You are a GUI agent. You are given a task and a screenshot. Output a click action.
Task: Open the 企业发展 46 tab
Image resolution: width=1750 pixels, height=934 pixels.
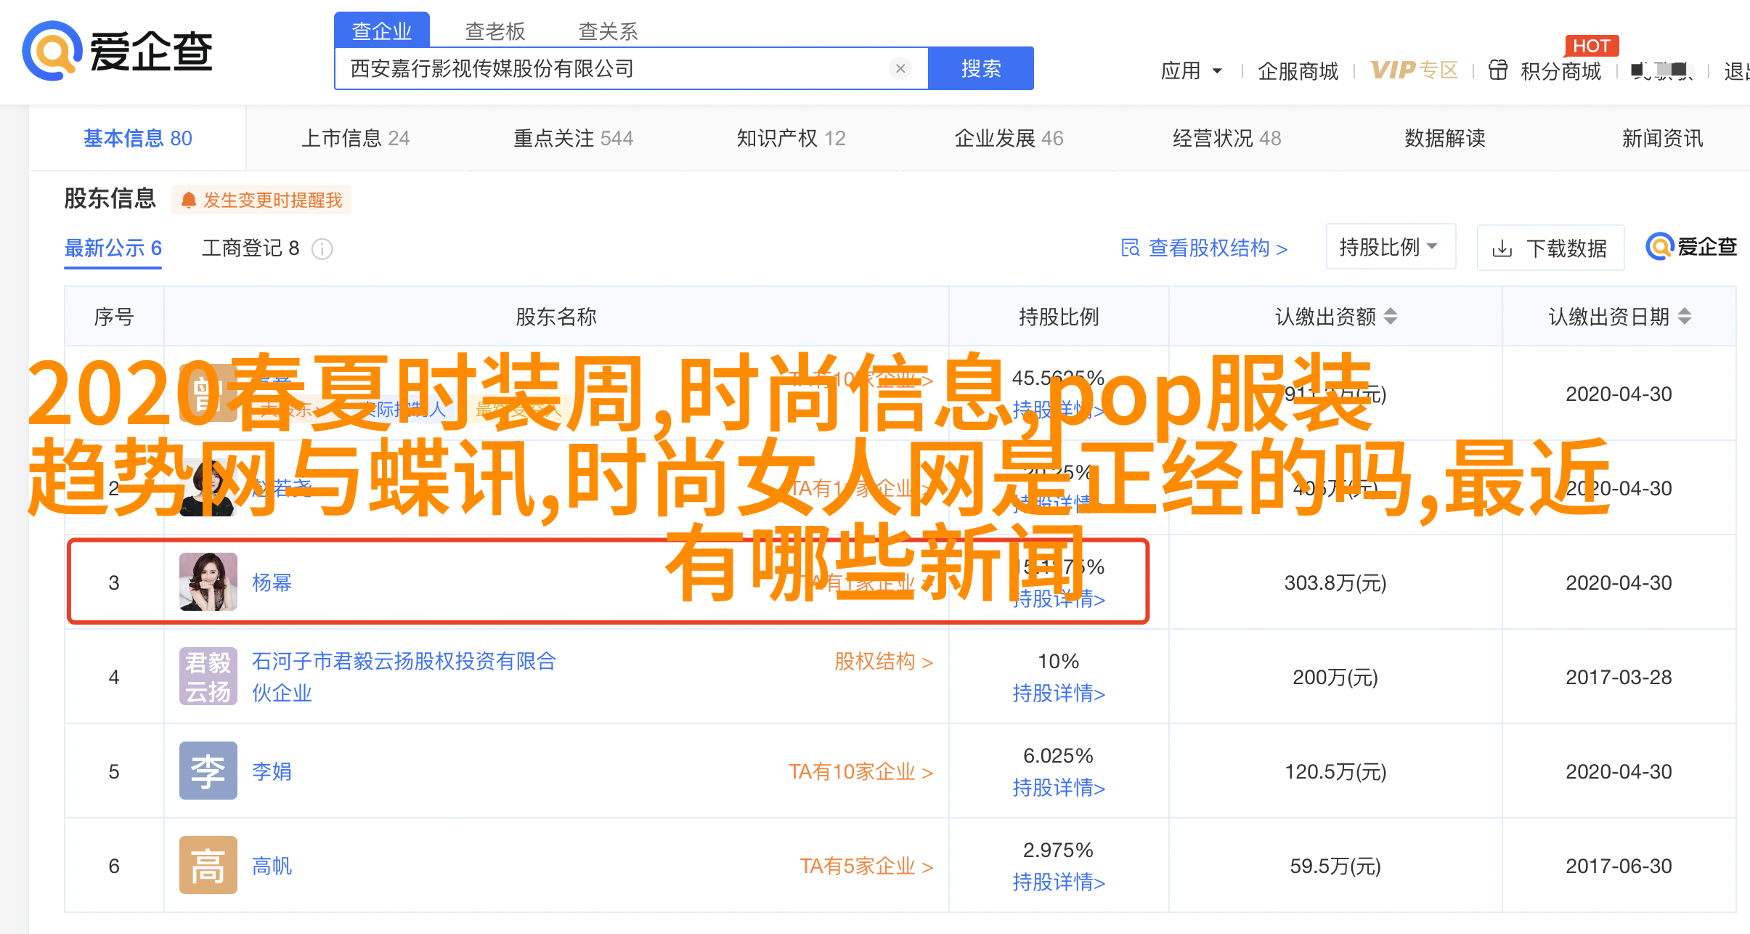click(x=1009, y=138)
